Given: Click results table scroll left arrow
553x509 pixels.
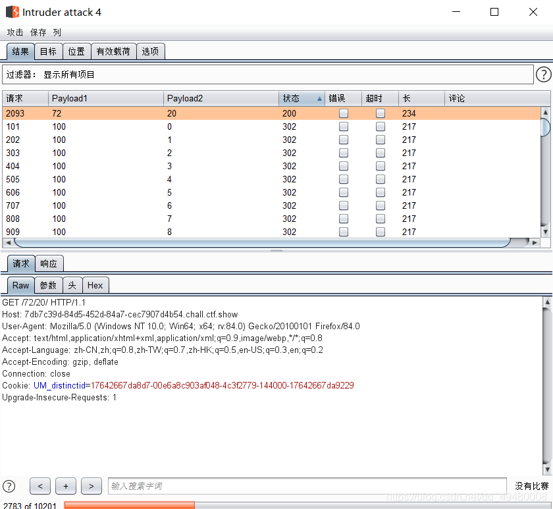Looking at the screenshot, I should click(8, 243).
